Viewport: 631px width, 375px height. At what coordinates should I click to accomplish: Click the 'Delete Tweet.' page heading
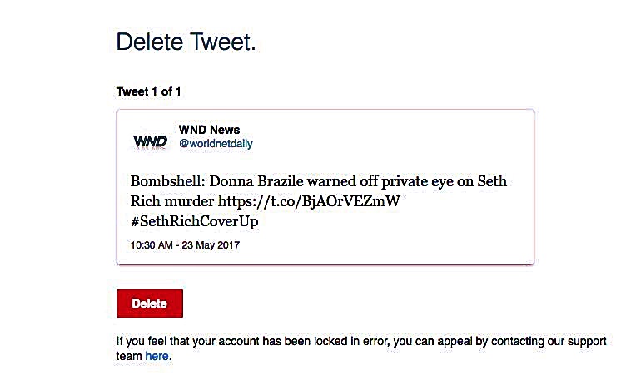[186, 42]
